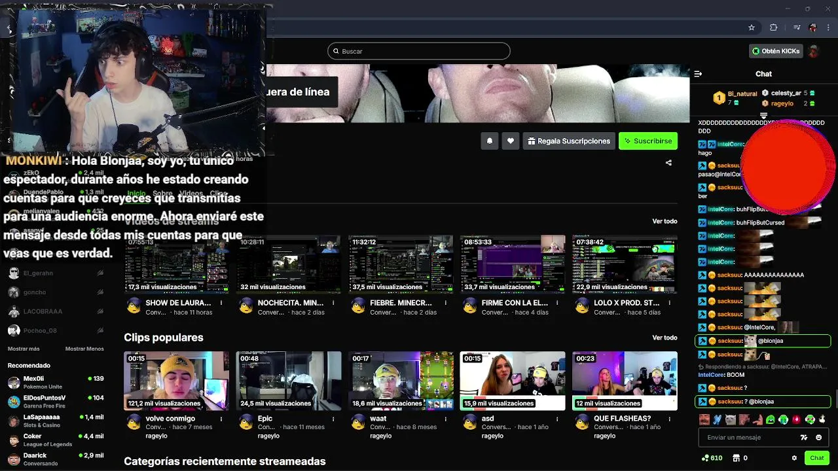
Task: Click the Buscar search field
Action: (419, 51)
